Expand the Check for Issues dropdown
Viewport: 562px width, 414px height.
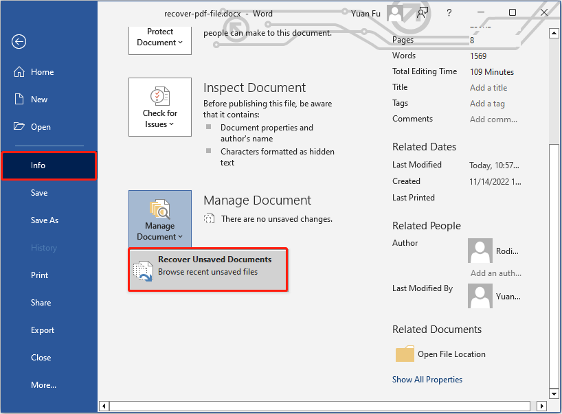coord(160,107)
